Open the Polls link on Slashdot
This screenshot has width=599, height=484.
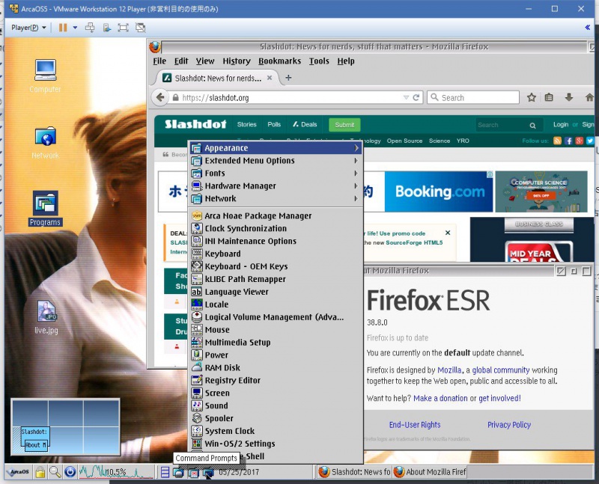point(274,124)
